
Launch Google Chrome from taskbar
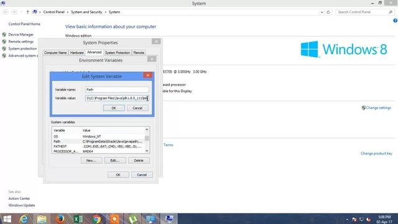(x=96, y=218)
